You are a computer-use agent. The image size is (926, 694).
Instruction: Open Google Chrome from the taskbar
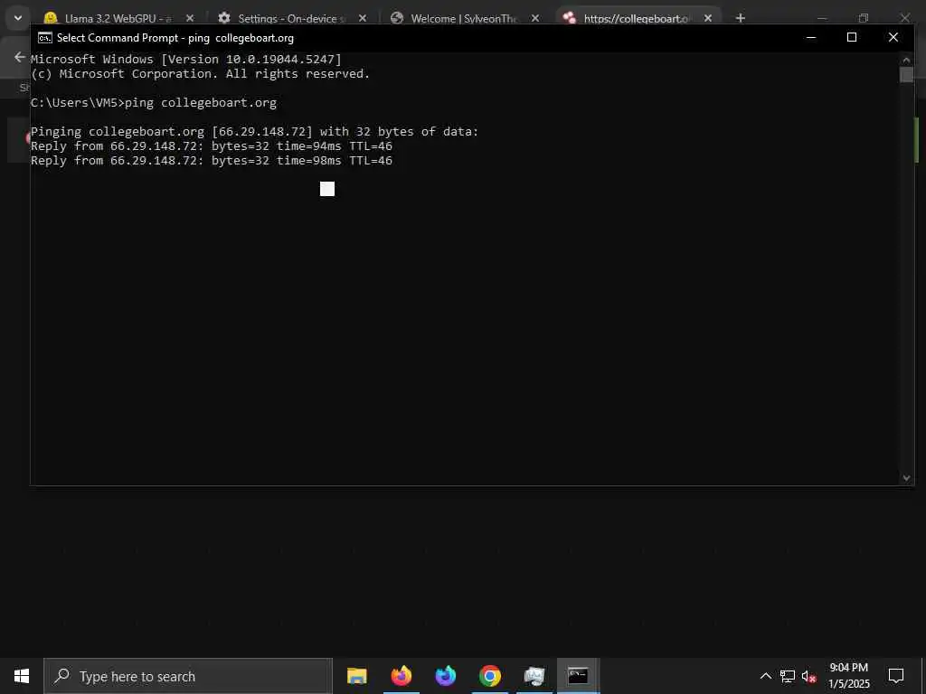click(x=489, y=676)
